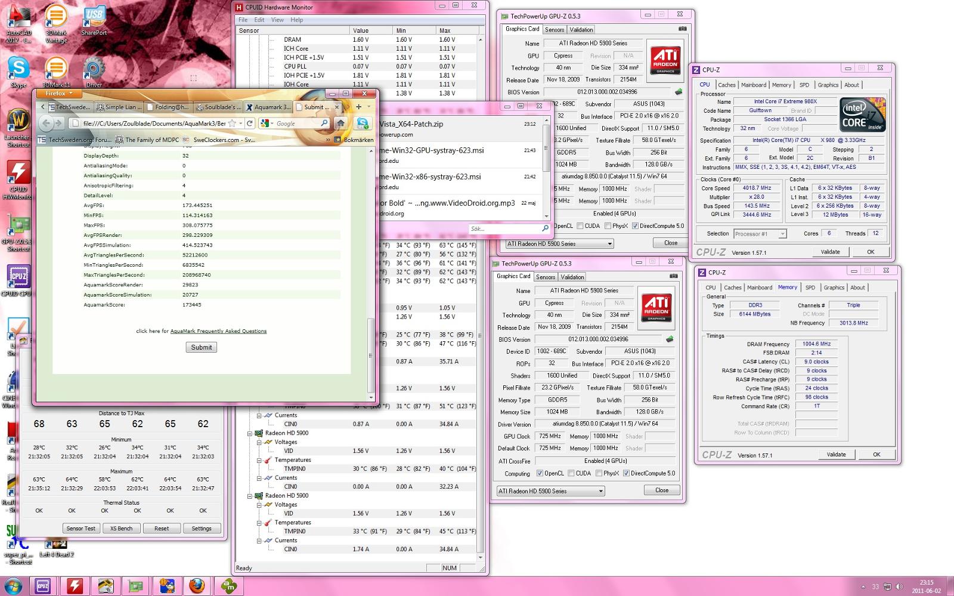Bookmark this page with the star icon
This screenshot has width=954, height=596.
[x=232, y=123]
